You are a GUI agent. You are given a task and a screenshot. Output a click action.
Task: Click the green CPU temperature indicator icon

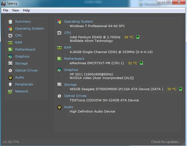138,37
